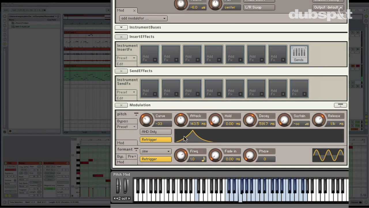Click the Curve knob

[x=146, y=120]
